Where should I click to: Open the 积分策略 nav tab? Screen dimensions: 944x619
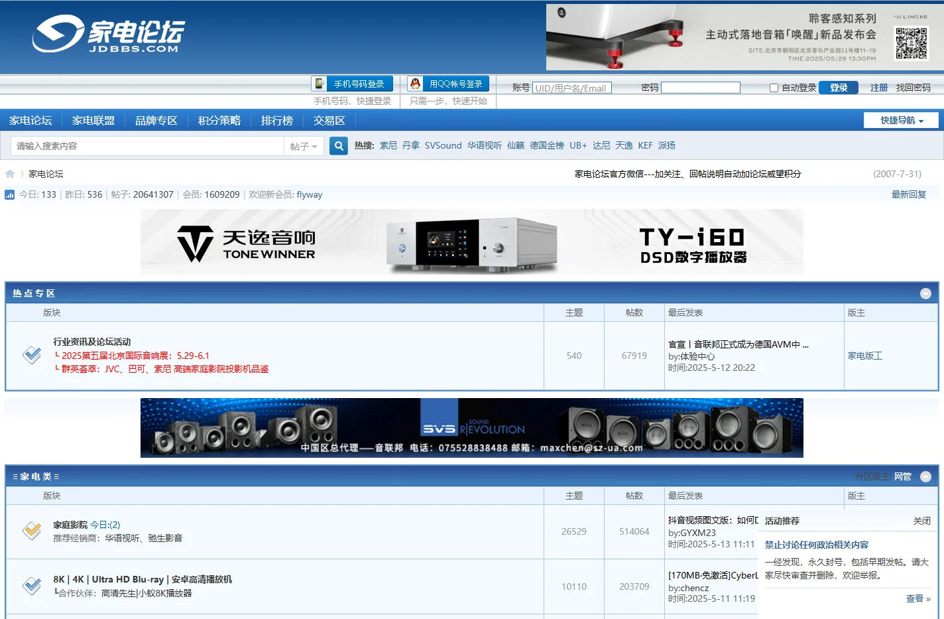pyautogui.click(x=219, y=120)
